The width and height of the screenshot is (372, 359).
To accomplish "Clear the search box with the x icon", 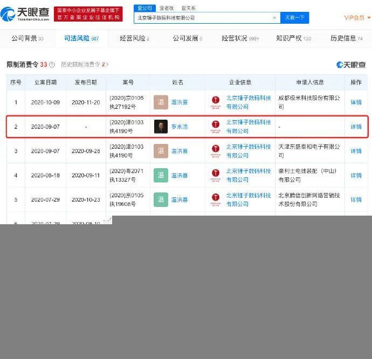I will click(274, 18).
